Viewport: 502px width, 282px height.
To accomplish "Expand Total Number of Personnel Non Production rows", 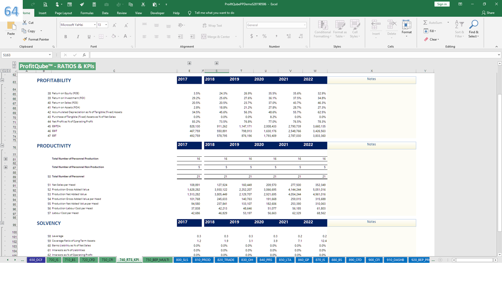I will click(x=5, y=167).
